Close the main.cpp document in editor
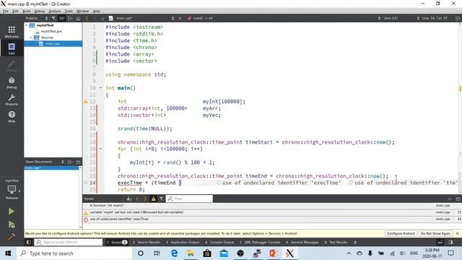The width and height of the screenshot is (462, 260). [180, 18]
